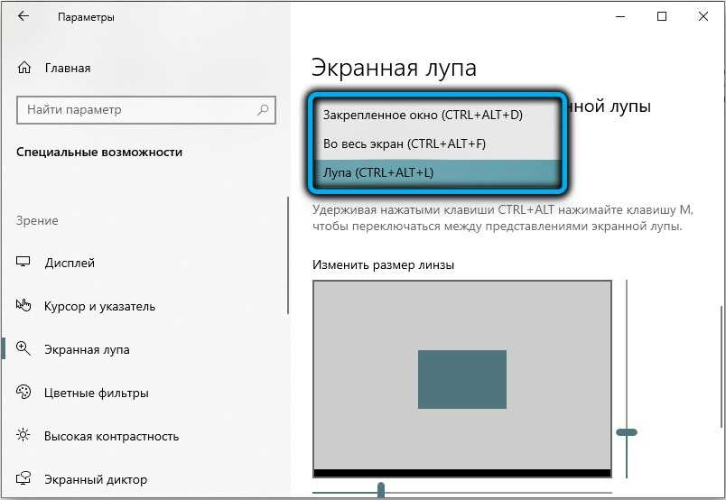Maximize the Параметры window
The width and height of the screenshot is (726, 500).
click(662, 16)
